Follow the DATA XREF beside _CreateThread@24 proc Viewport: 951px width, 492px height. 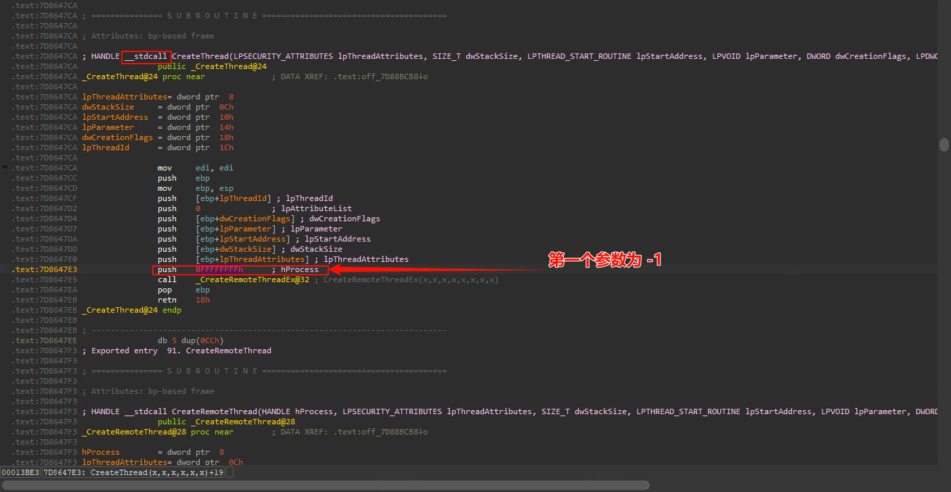point(349,76)
